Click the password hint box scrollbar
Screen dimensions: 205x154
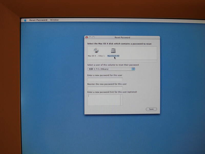[121, 100]
